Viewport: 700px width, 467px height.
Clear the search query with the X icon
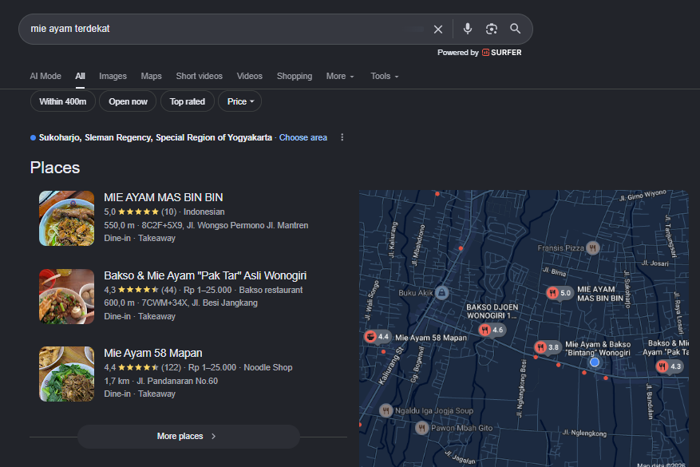pos(438,29)
